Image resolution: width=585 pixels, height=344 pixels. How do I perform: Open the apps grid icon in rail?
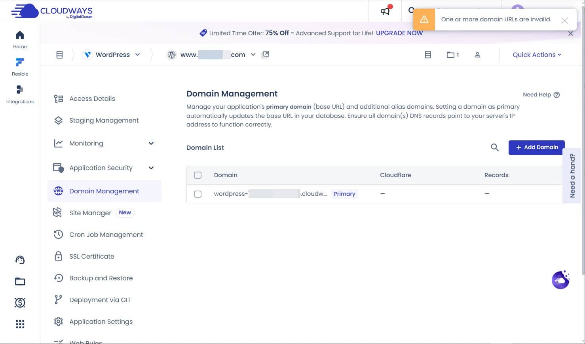[x=20, y=324]
